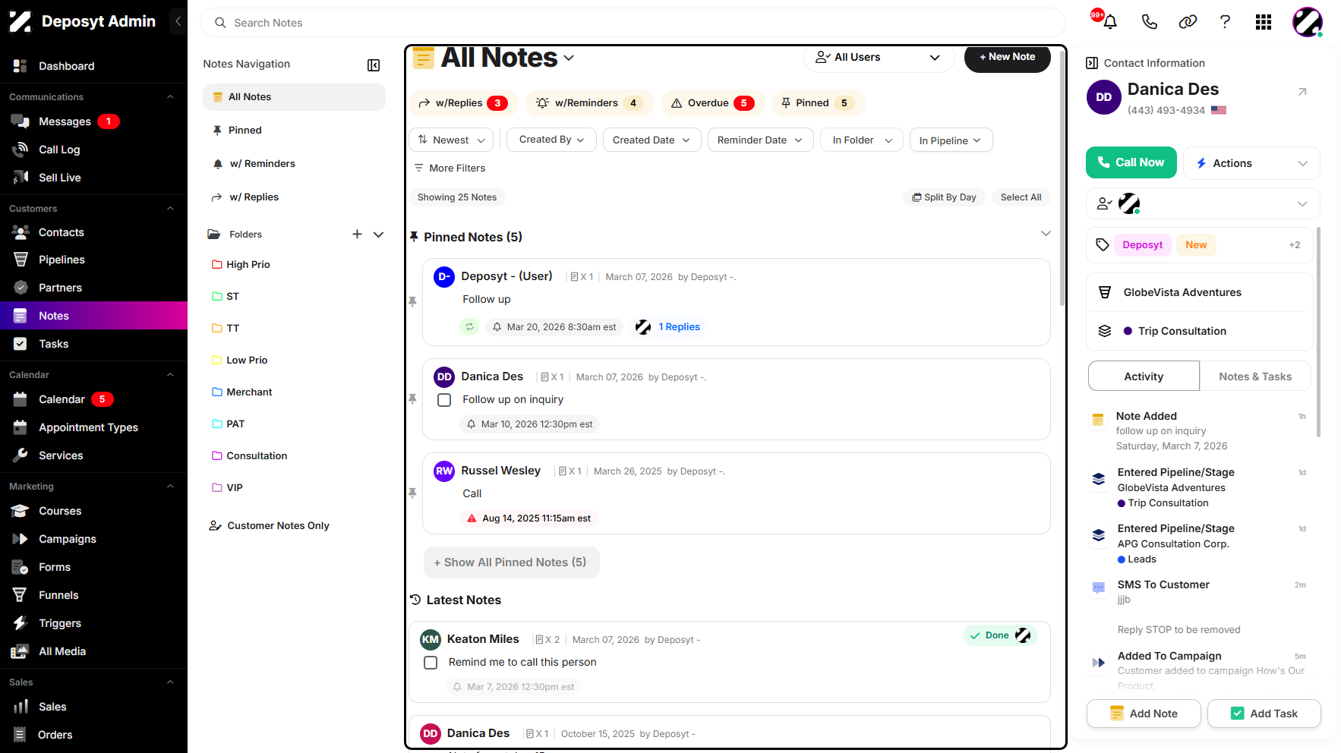Click the pin icon beside Russel Wesley note

pos(412,493)
